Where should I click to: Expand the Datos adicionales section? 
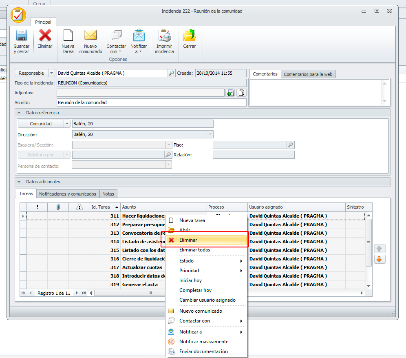[19, 182]
